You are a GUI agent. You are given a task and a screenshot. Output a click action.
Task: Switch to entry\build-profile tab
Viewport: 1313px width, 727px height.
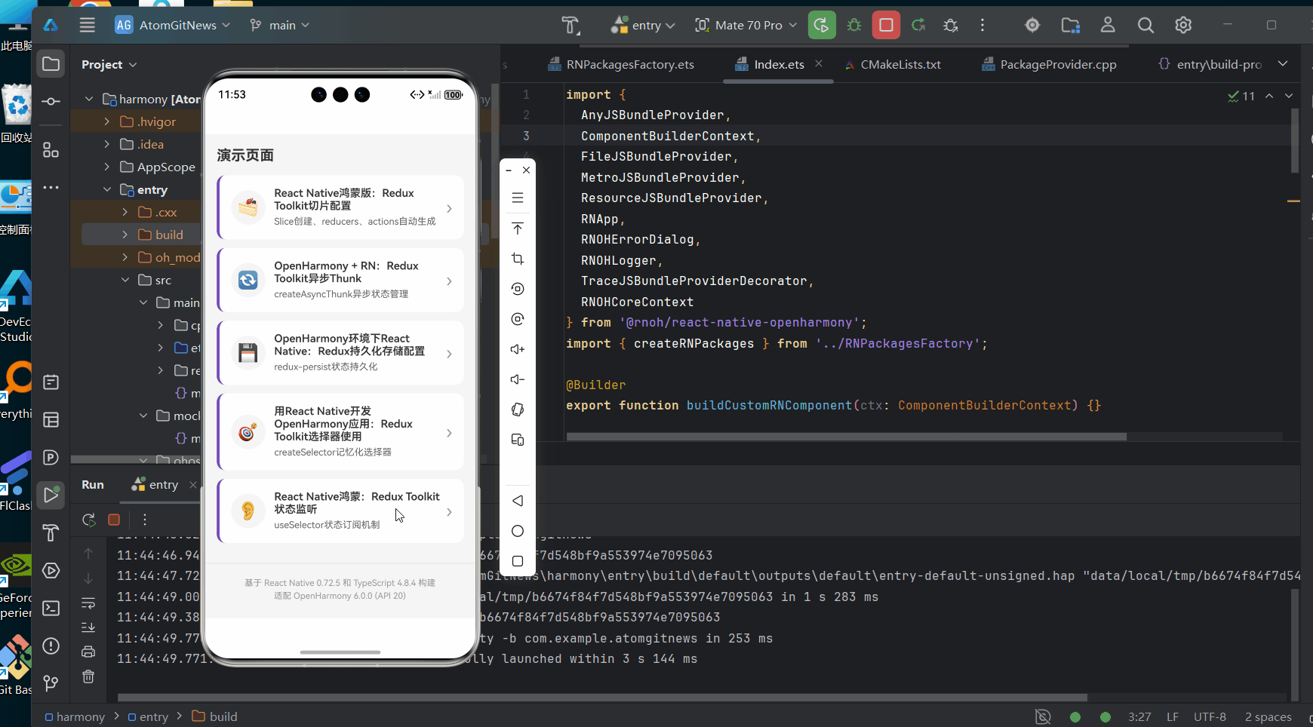pos(1210,64)
